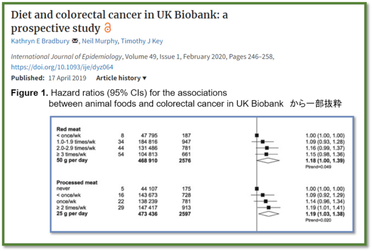Viewport: 372px width, 251px height.
Task: Click the orange open access lock icon
Action: click(107, 28)
